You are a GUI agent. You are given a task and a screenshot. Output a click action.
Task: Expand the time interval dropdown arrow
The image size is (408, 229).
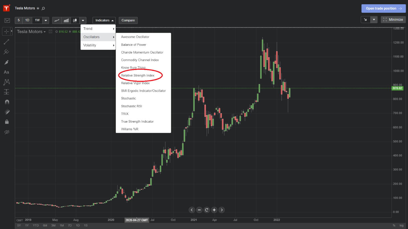point(46,20)
